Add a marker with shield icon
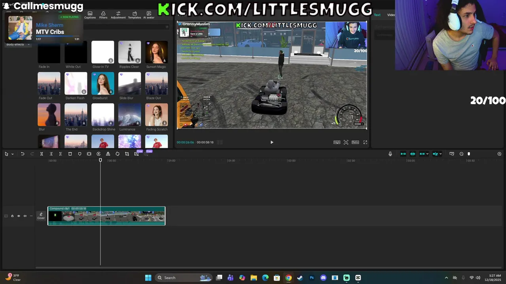Viewport: 506px width, 284px height. pos(79,154)
